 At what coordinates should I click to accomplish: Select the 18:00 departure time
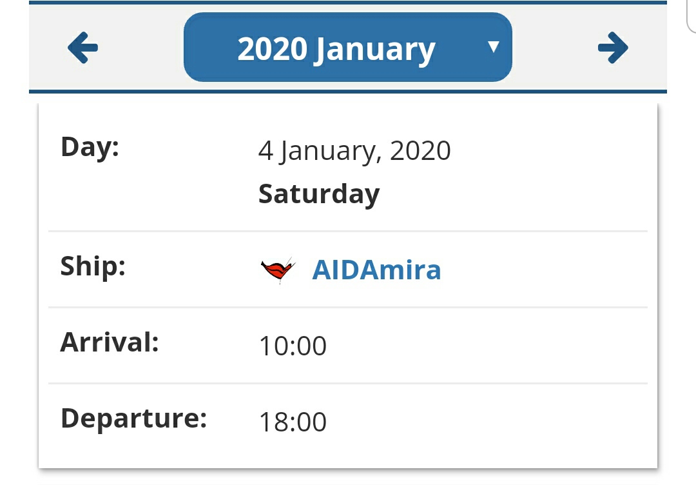(x=293, y=422)
